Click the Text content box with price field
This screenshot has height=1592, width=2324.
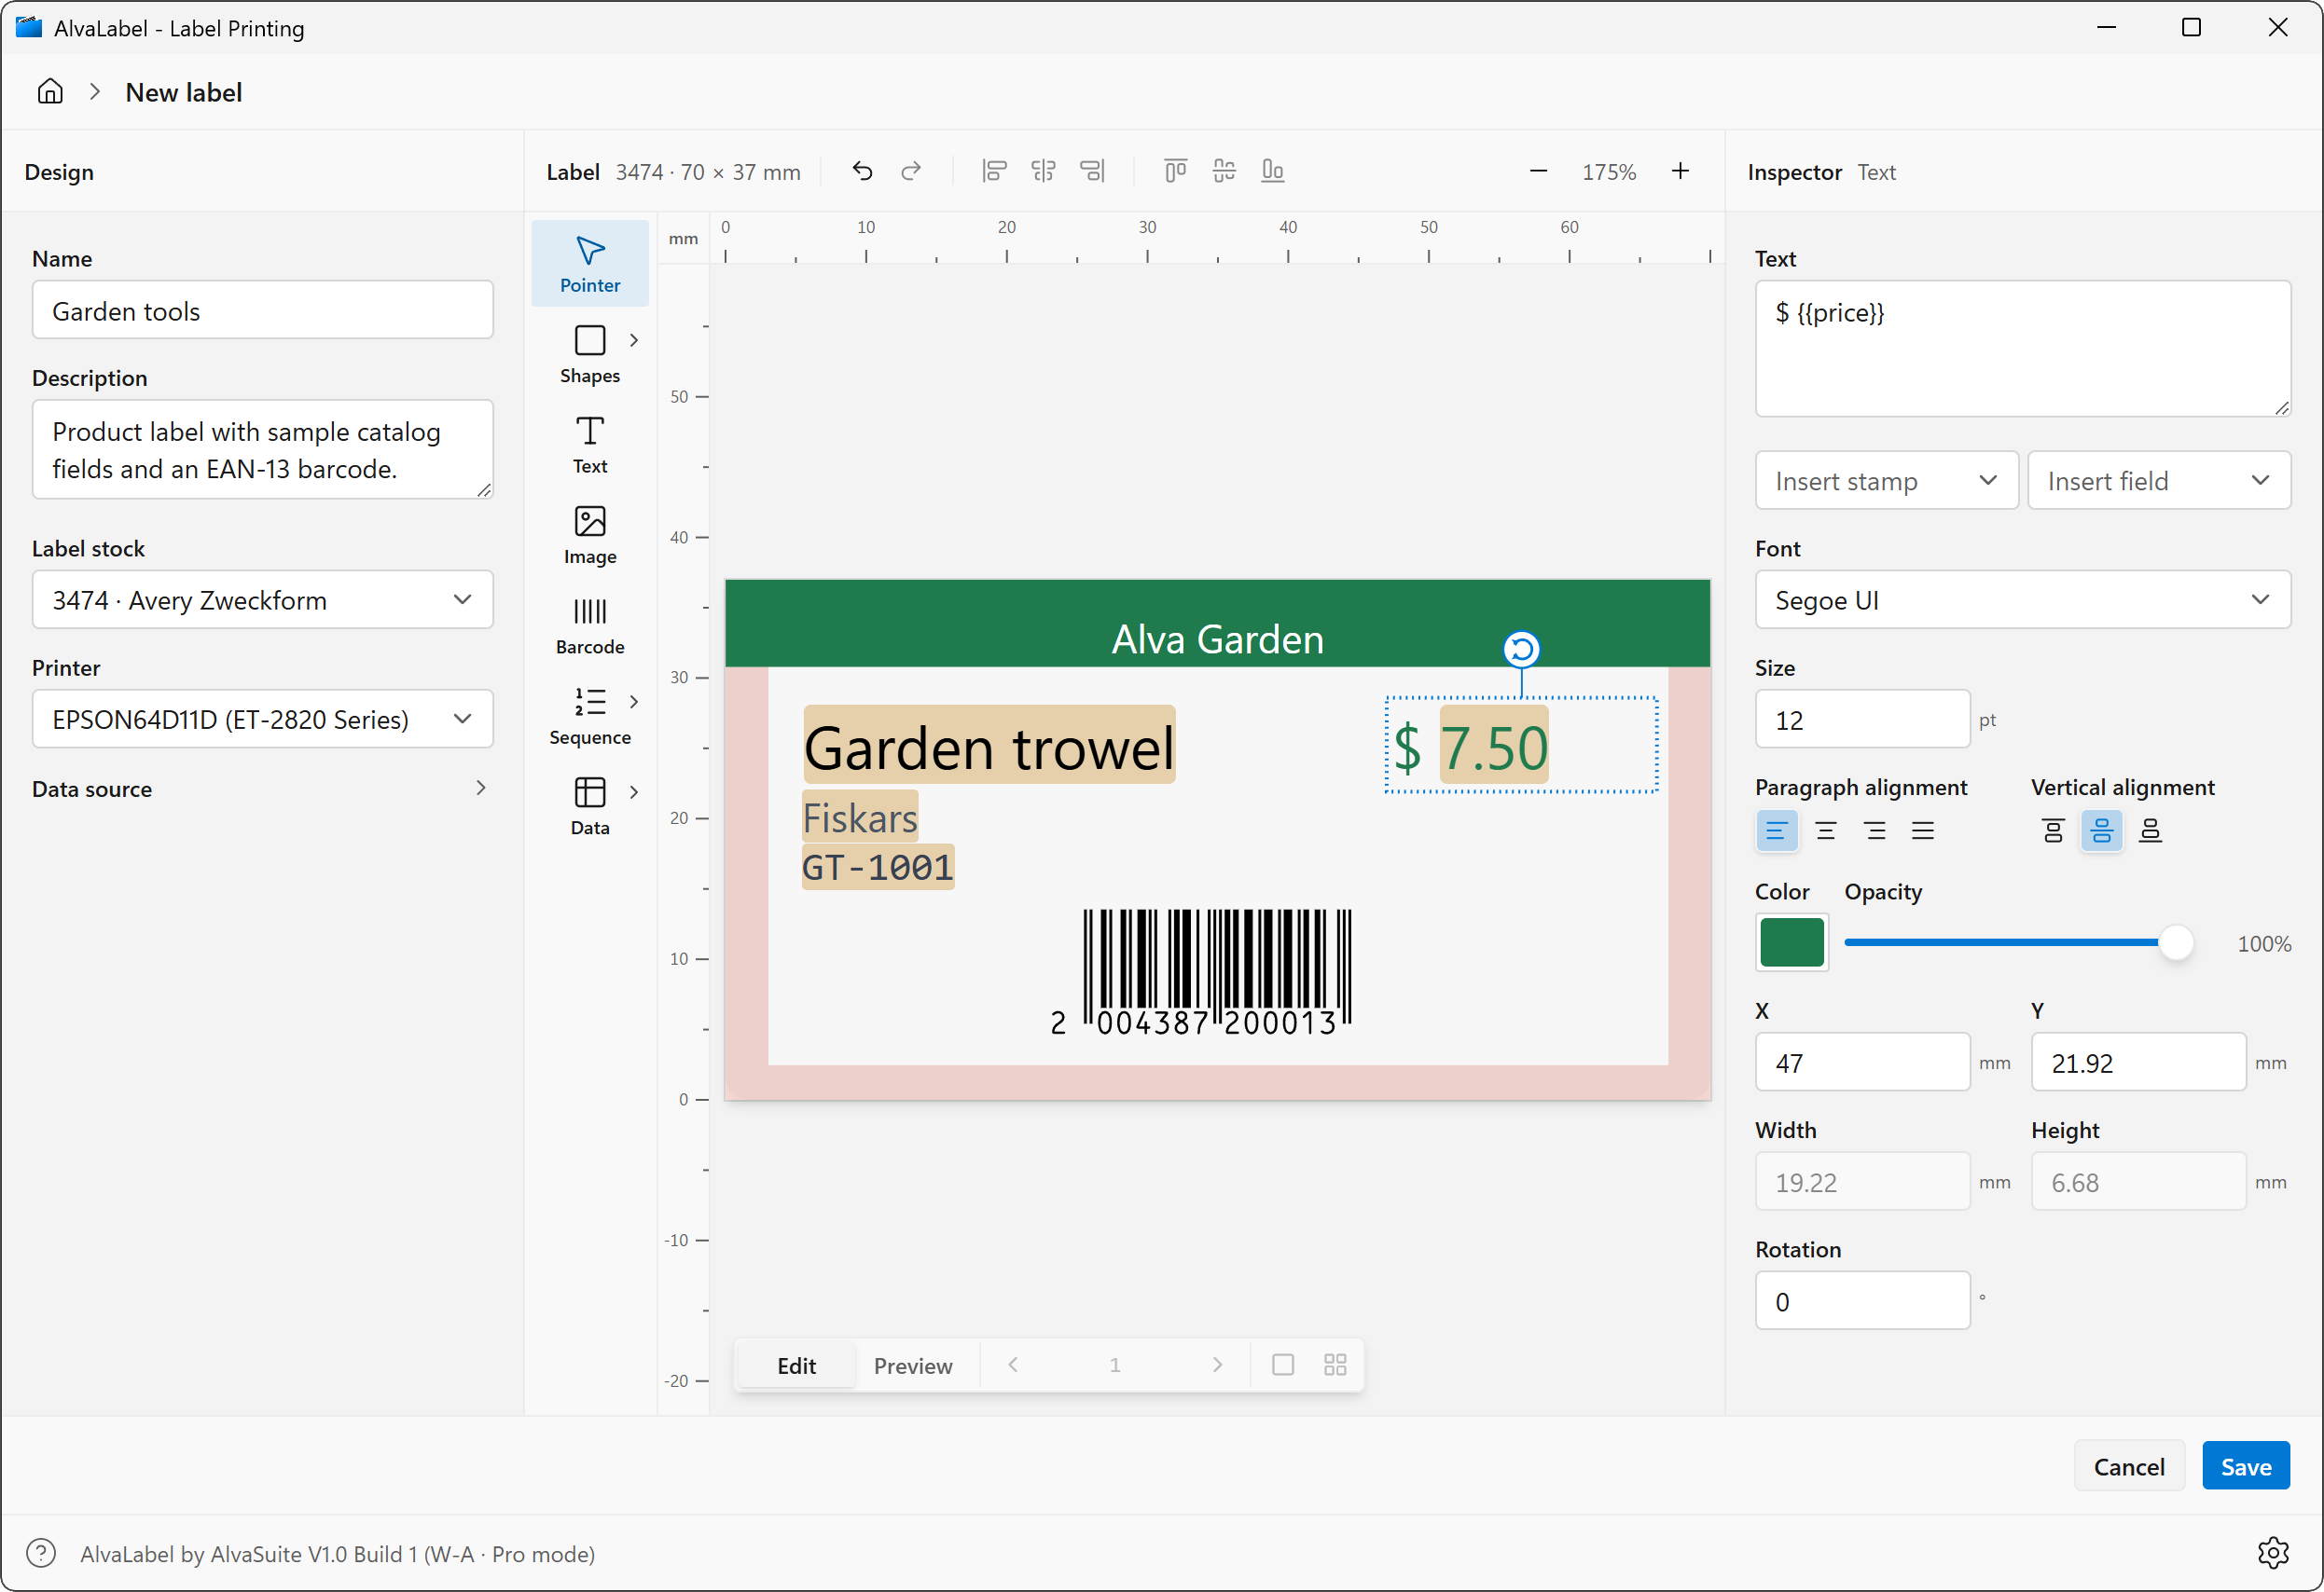2023,349
